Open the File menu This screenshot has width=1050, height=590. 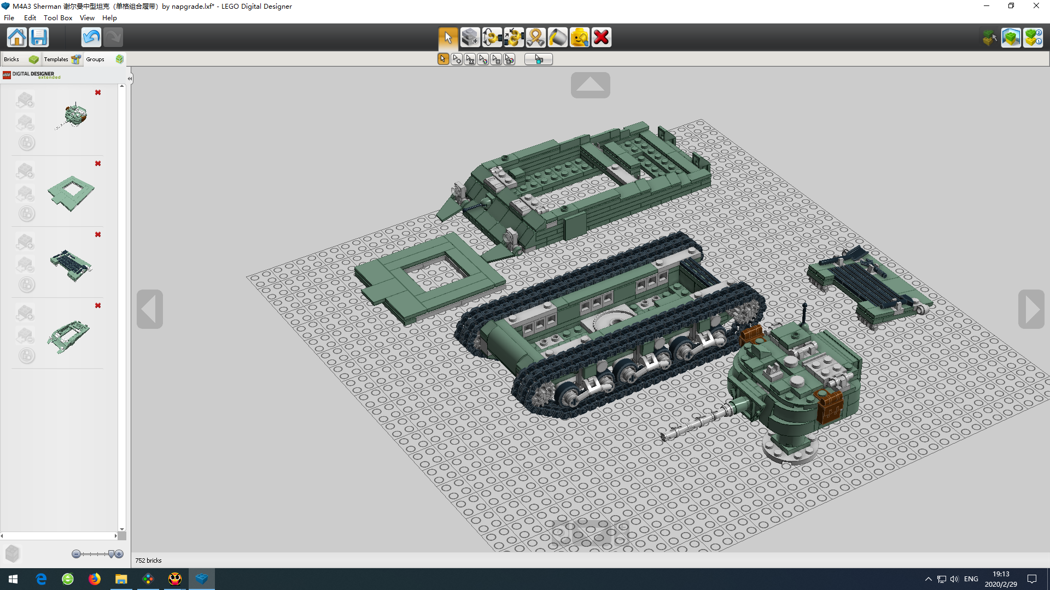pyautogui.click(x=9, y=17)
